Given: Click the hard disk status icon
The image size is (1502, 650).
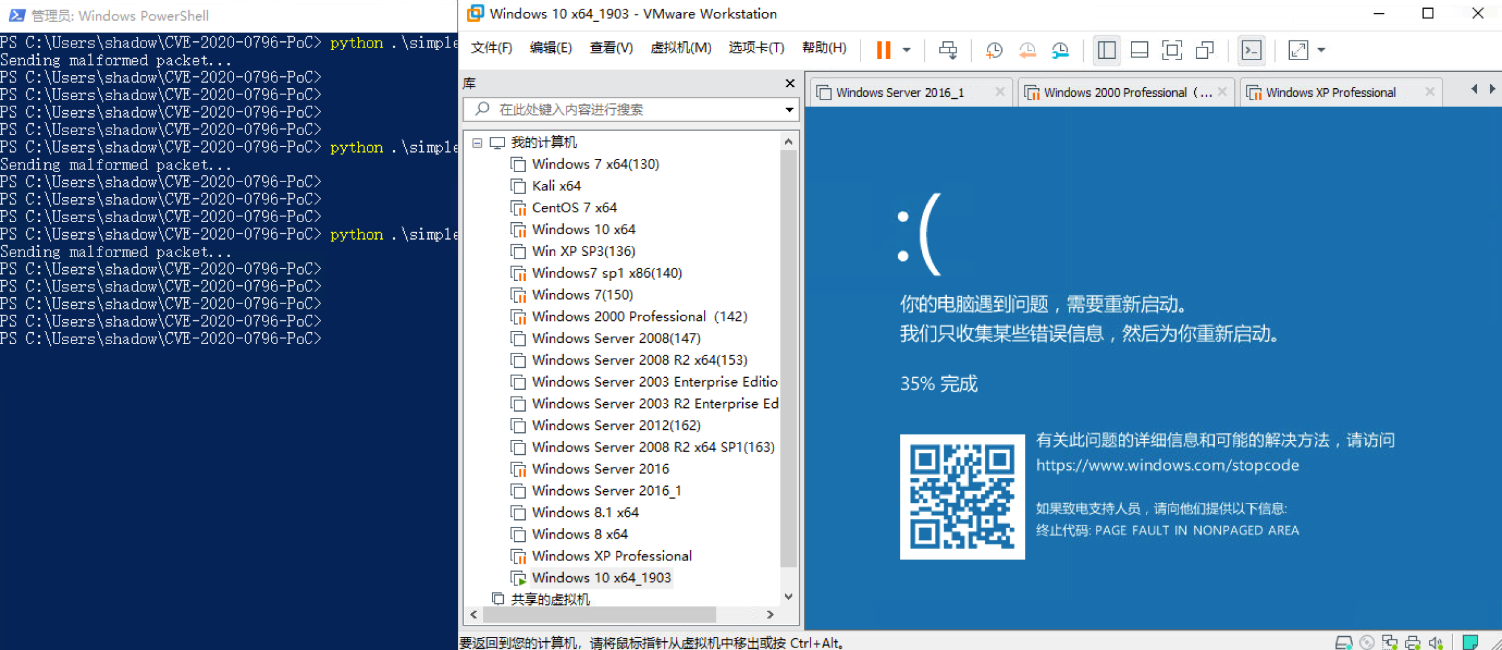Looking at the screenshot, I should (1343, 642).
